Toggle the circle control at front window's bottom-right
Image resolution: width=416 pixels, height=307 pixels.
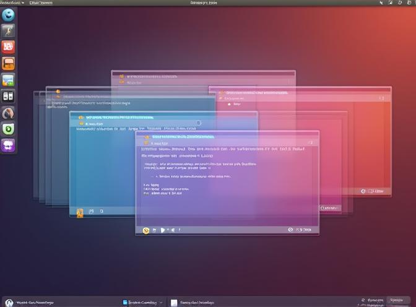(x=290, y=230)
